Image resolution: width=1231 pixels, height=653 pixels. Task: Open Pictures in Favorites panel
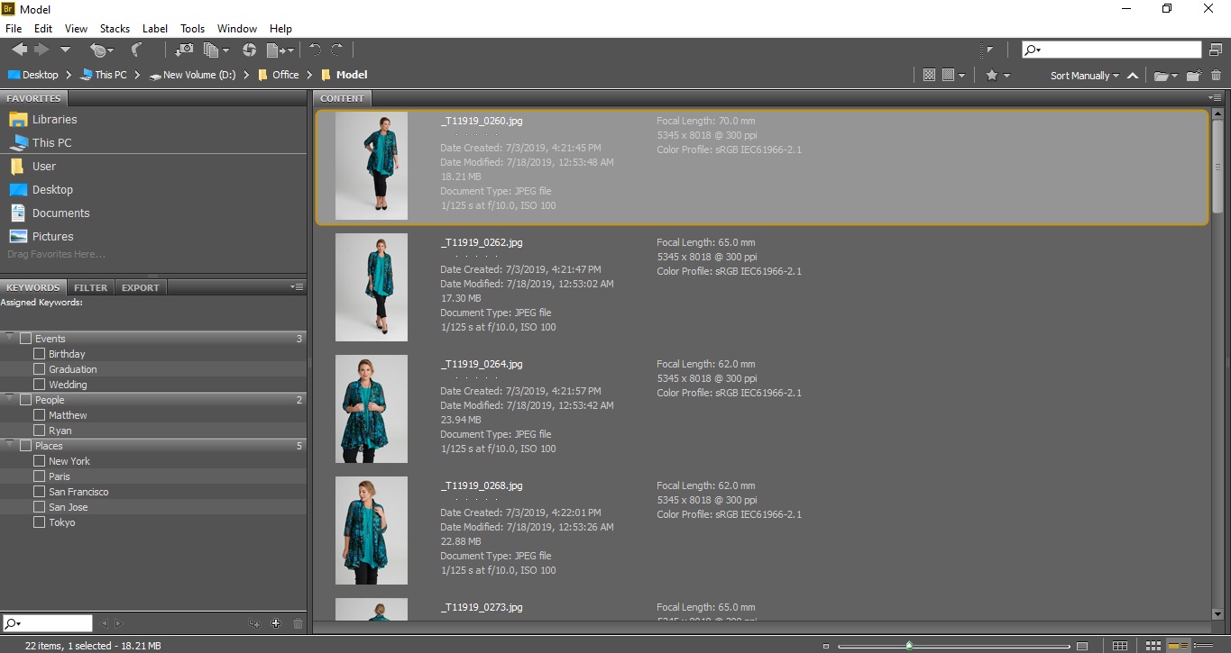point(52,236)
